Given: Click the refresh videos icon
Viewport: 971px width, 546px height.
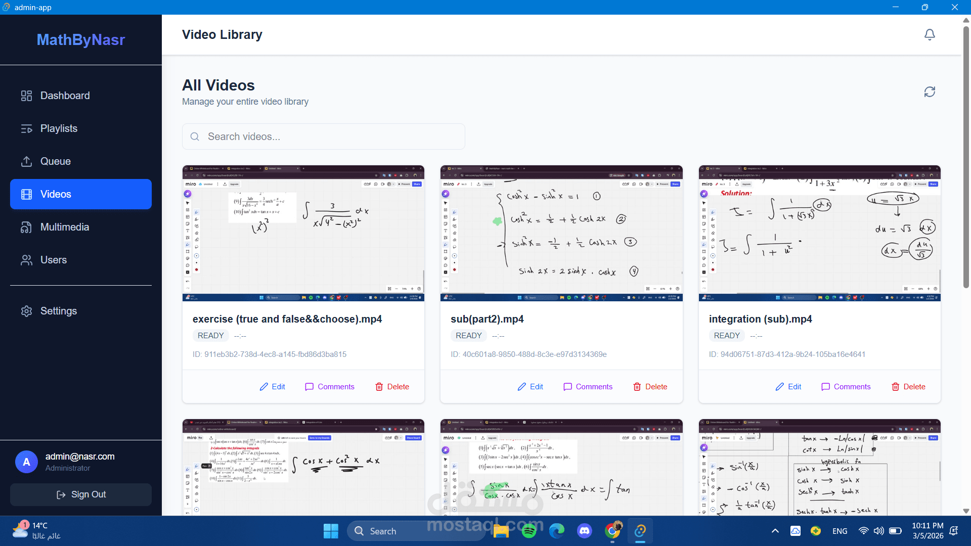Looking at the screenshot, I should tap(930, 92).
